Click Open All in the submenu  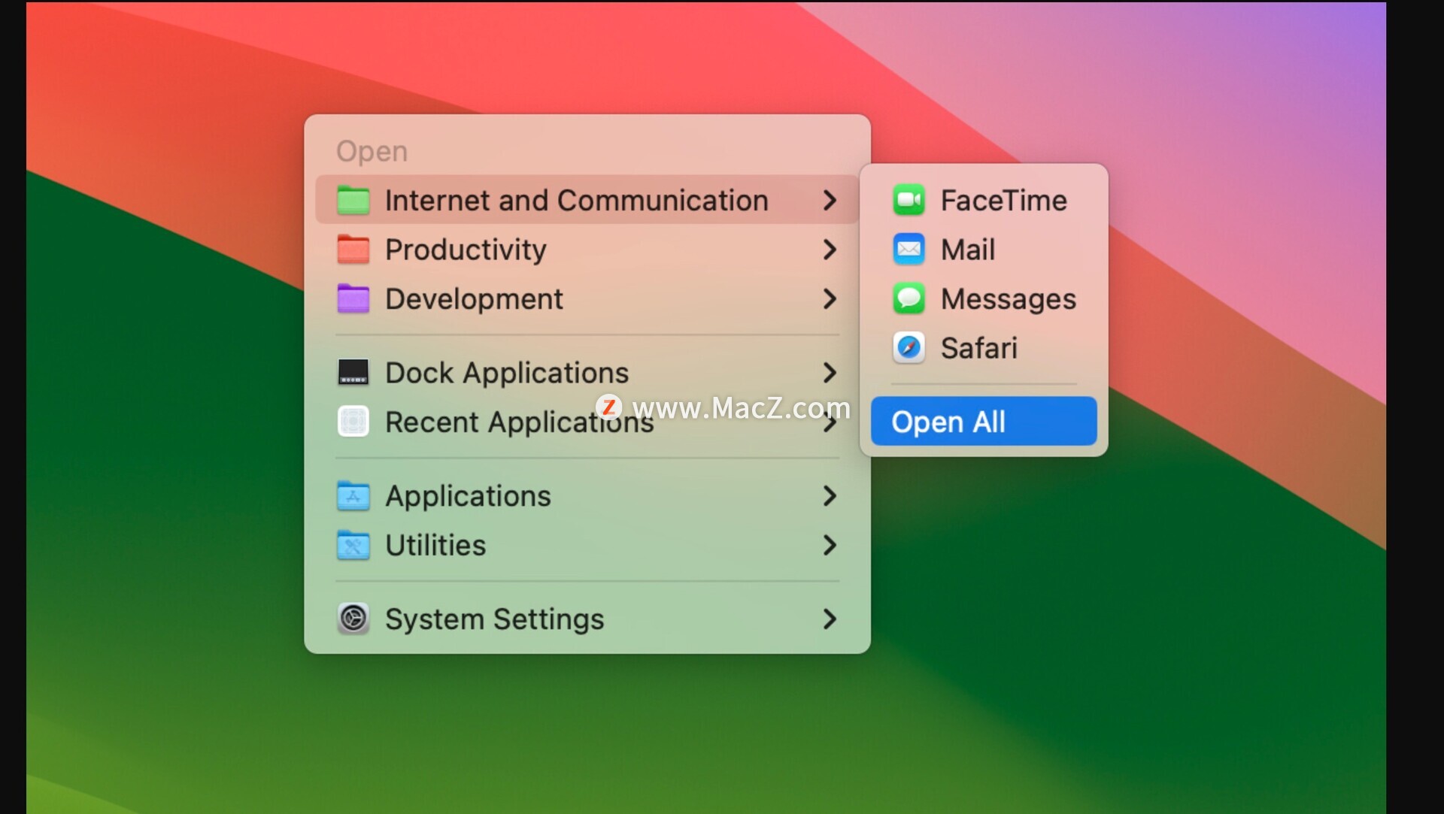point(984,422)
